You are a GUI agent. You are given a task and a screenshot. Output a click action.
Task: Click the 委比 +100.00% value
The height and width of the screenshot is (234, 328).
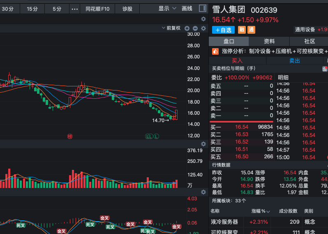[x=237, y=78]
